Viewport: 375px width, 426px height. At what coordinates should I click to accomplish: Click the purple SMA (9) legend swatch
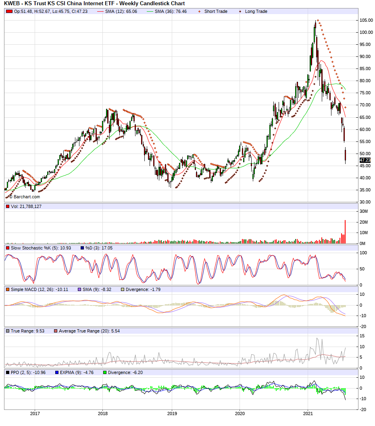(x=79, y=290)
